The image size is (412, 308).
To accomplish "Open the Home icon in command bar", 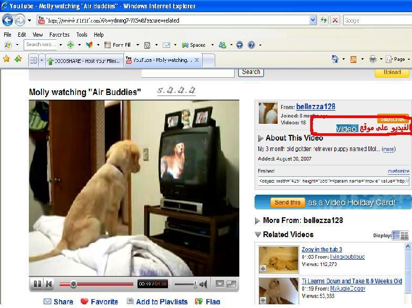I will 335,59.
